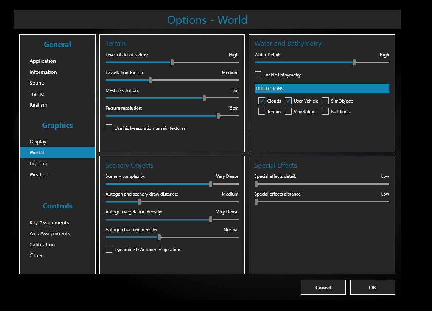Turn on Buildings reflections
This screenshot has width=432, height=311.
(x=325, y=111)
